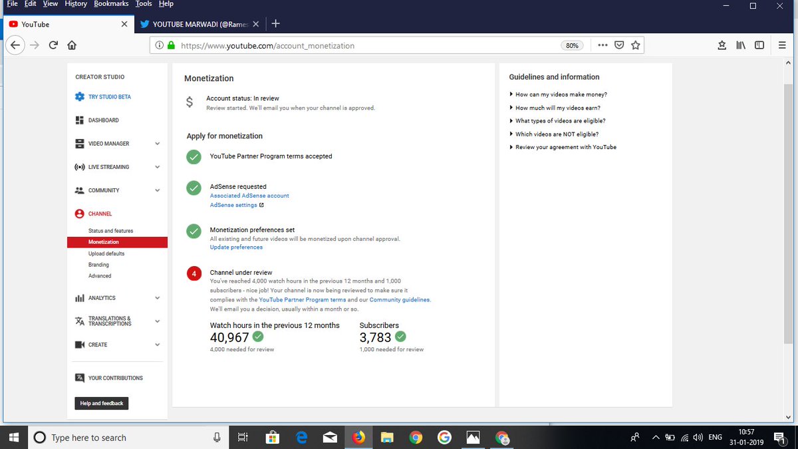Click the Your Contributions translate icon
Image resolution: width=798 pixels, height=449 pixels.
coord(80,378)
